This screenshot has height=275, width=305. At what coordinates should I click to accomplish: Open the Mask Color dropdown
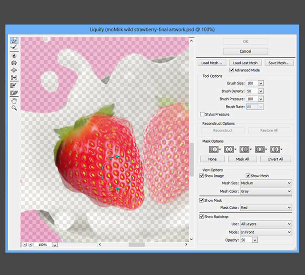(x=266, y=207)
